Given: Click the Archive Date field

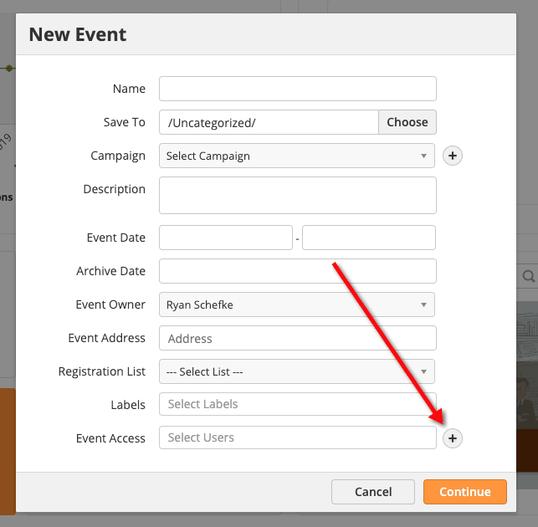Looking at the screenshot, I should (298, 271).
